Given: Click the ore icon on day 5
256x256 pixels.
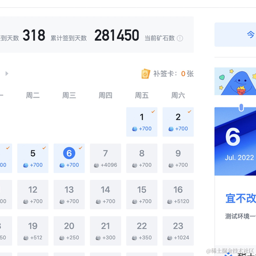Looking at the screenshot, I should click(x=26, y=165).
